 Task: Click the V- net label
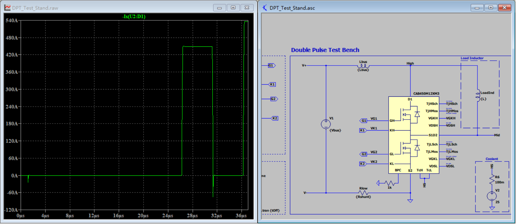[305, 193]
